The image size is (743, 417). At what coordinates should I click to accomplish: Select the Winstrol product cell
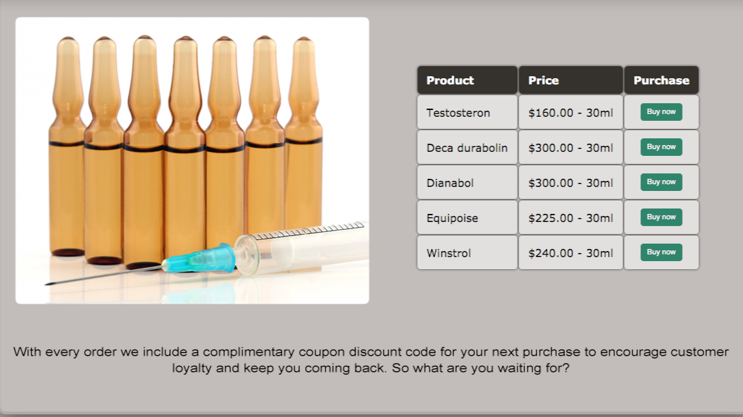[466, 253]
